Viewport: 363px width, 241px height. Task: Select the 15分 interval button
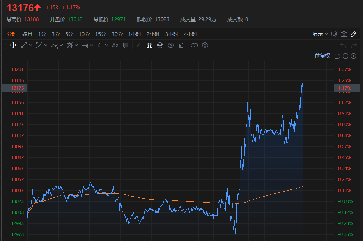[x=101, y=34]
